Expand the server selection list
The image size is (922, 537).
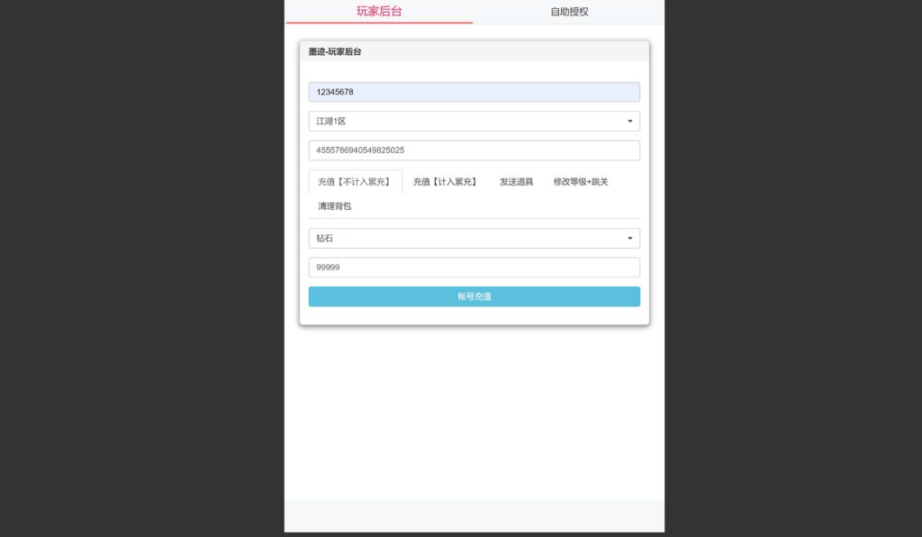pos(475,121)
